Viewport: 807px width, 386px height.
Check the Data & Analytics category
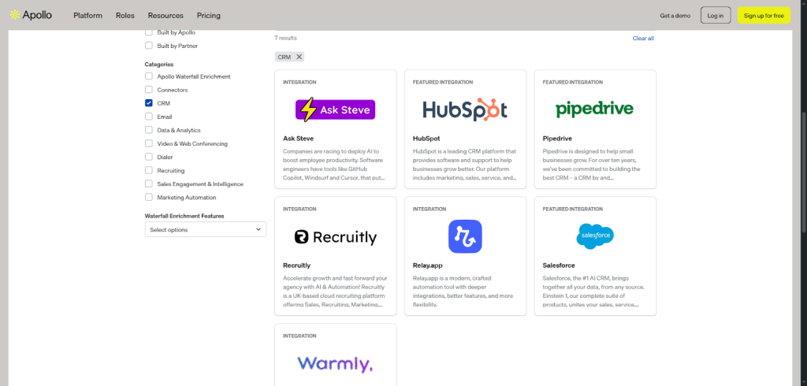click(149, 130)
